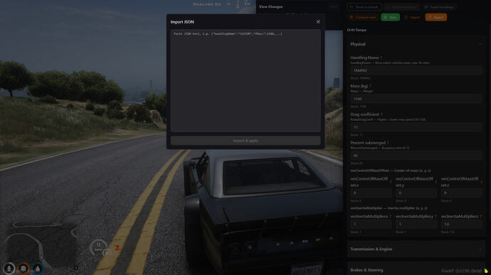Click the help icon for vecCentreOfMassOffset.z

point(481,182)
